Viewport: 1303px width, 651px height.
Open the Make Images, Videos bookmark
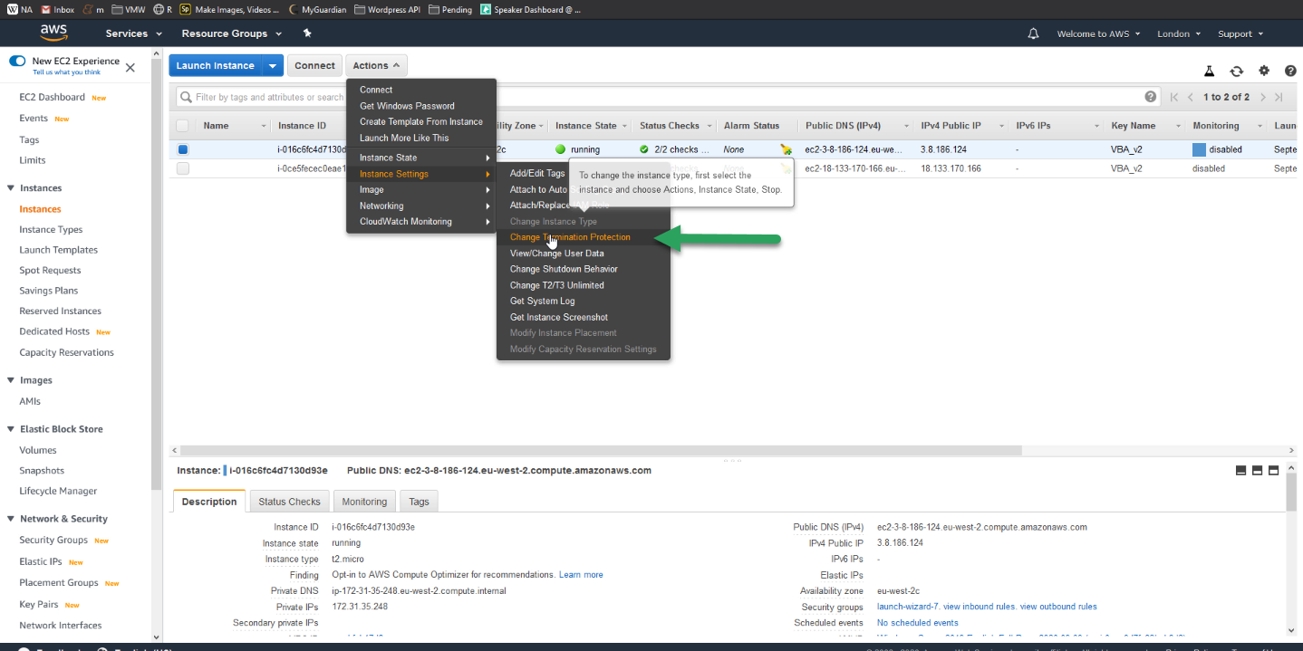pos(230,9)
